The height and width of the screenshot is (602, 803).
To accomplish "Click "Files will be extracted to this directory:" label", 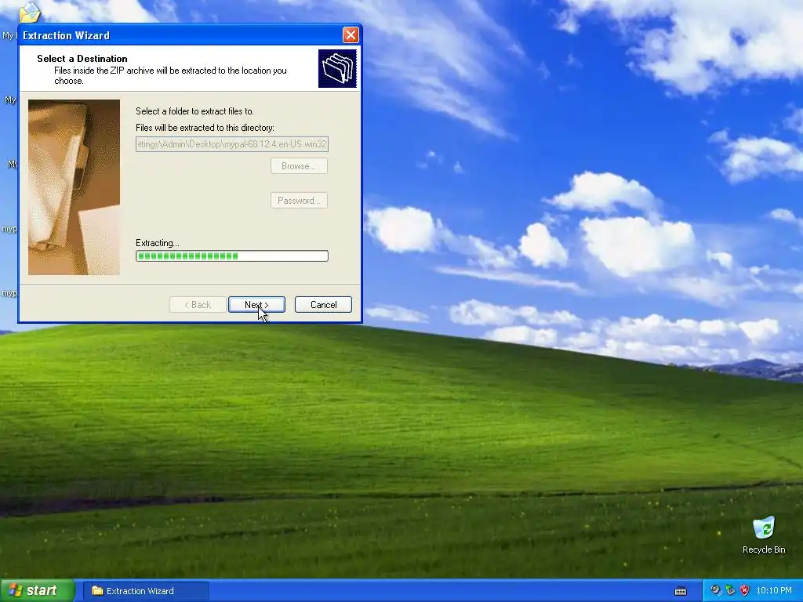I will [x=205, y=128].
